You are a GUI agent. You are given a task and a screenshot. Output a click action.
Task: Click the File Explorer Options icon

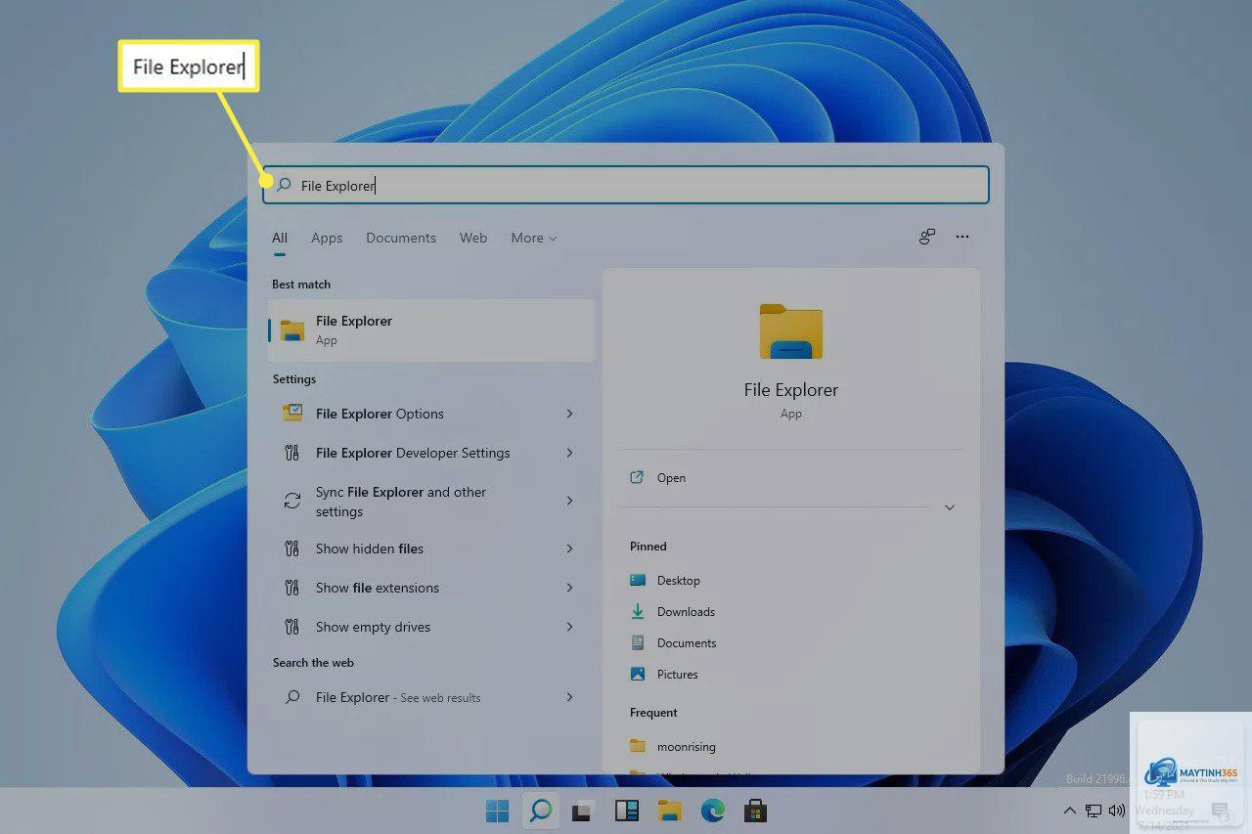click(291, 413)
